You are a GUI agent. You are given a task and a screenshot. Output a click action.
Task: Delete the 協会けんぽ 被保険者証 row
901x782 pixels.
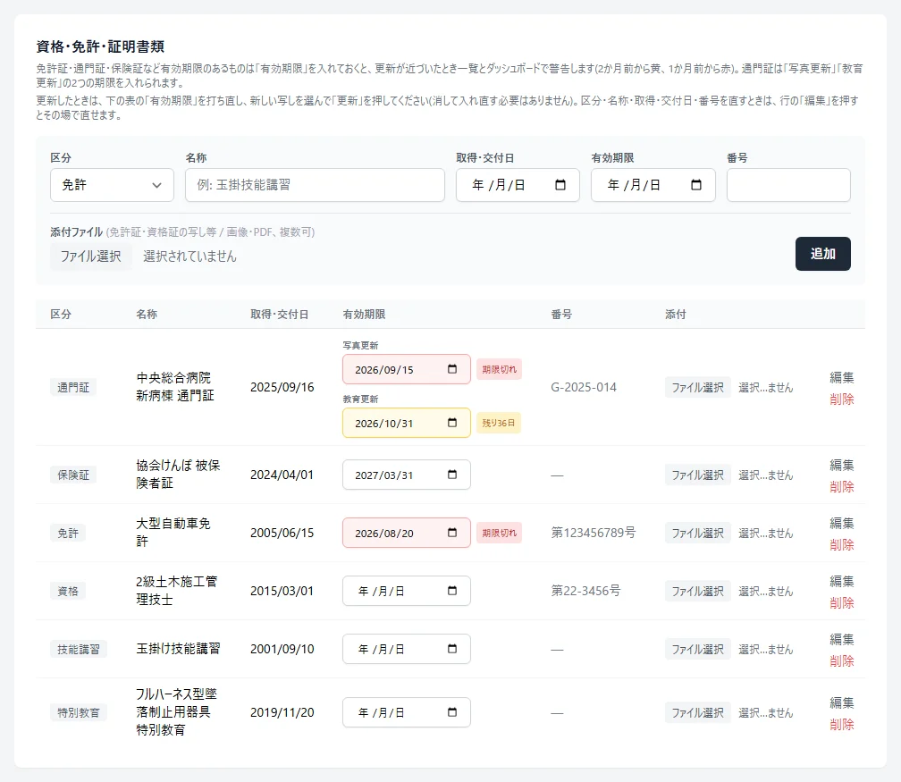[x=842, y=487]
